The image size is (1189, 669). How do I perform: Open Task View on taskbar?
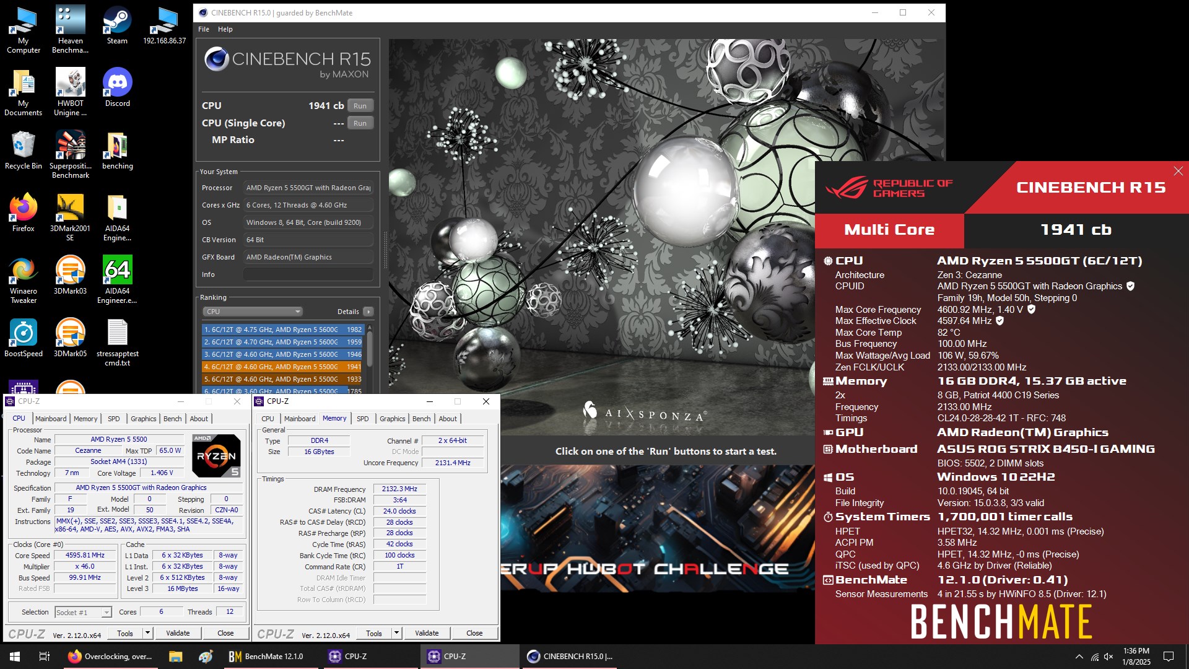45,656
